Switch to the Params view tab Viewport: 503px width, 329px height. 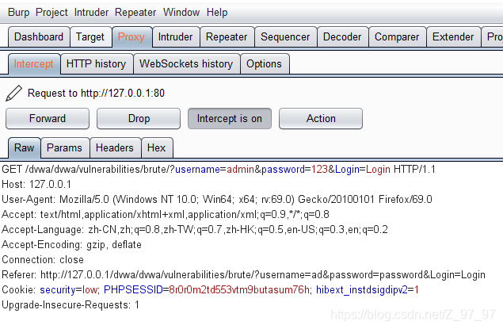(x=64, y=148)
